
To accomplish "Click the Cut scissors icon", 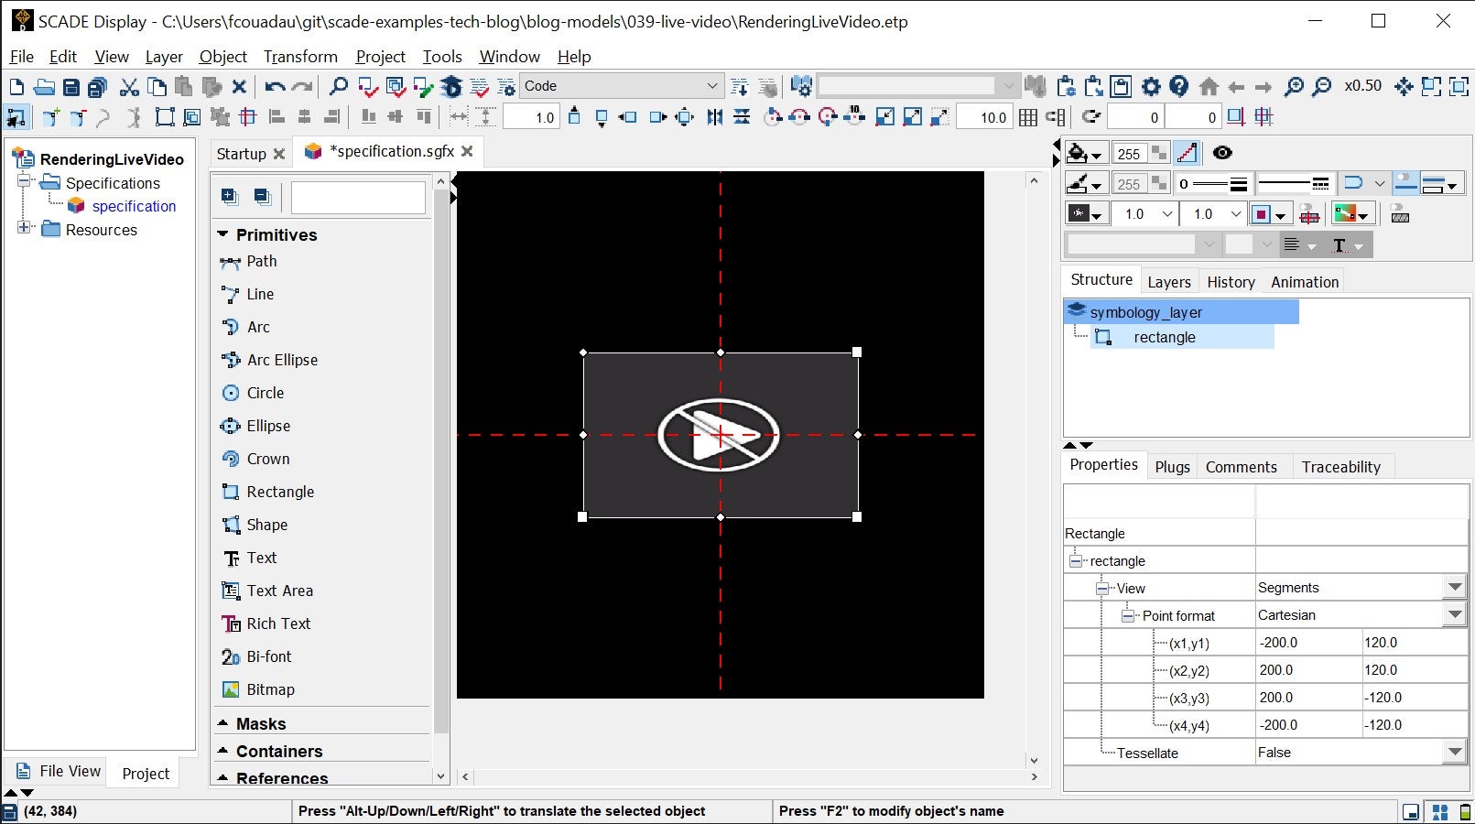I will click(x=129, y=87).
